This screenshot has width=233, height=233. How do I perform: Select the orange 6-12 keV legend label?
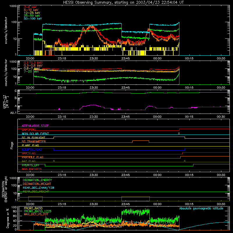(x=31, y=10)
